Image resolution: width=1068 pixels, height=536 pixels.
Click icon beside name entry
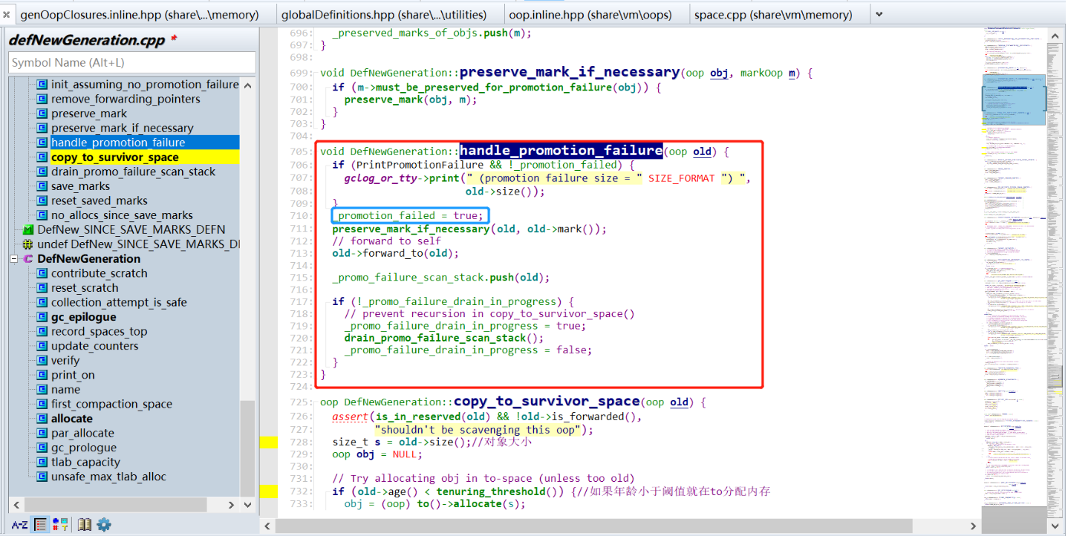click(x=42, y=390)
